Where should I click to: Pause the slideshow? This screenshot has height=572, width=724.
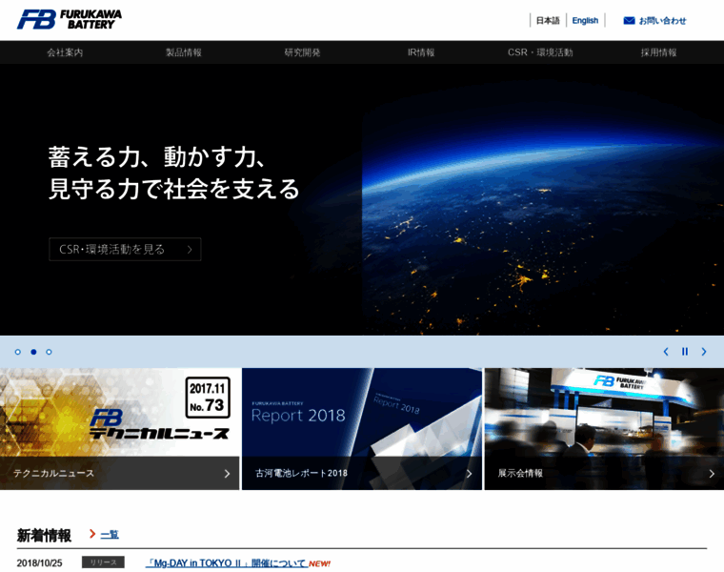click(x=685, y=352)
